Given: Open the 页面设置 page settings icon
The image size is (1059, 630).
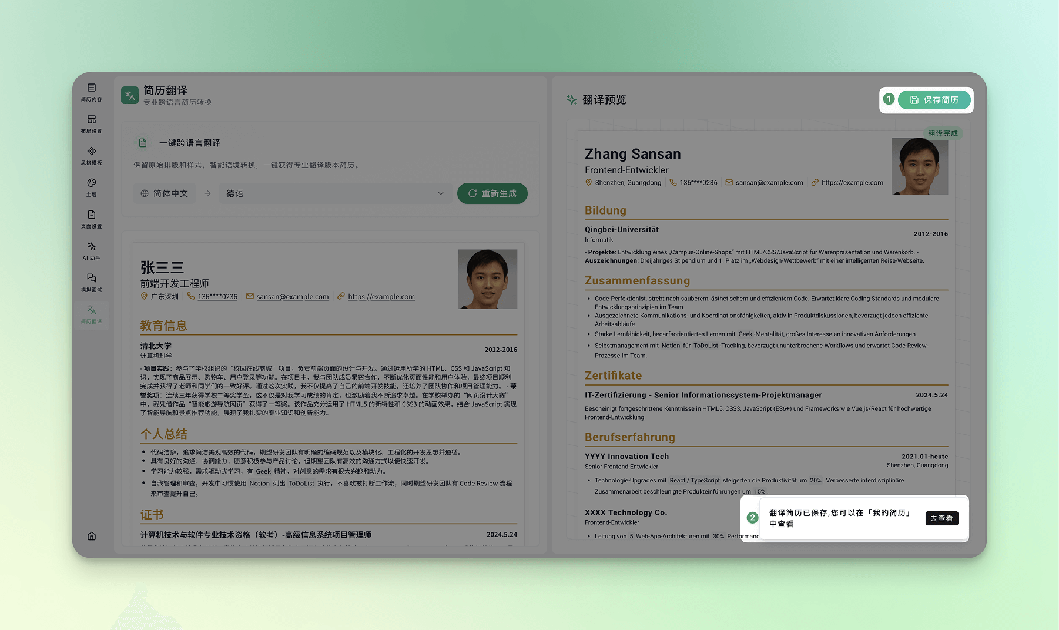Looking at the screenshot, I should [x=92, y=219].
